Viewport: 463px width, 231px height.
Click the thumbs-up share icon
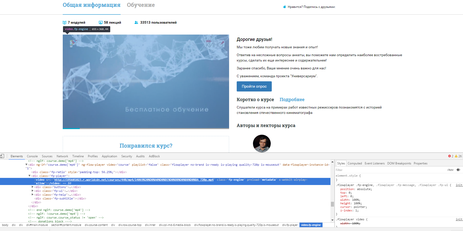point(284,7)
